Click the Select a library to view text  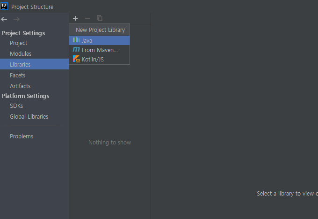coord(287,194)
